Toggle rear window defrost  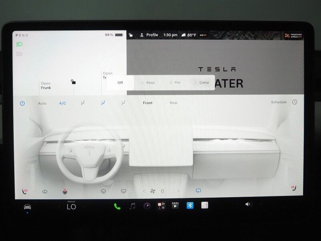tap(124, 192)
